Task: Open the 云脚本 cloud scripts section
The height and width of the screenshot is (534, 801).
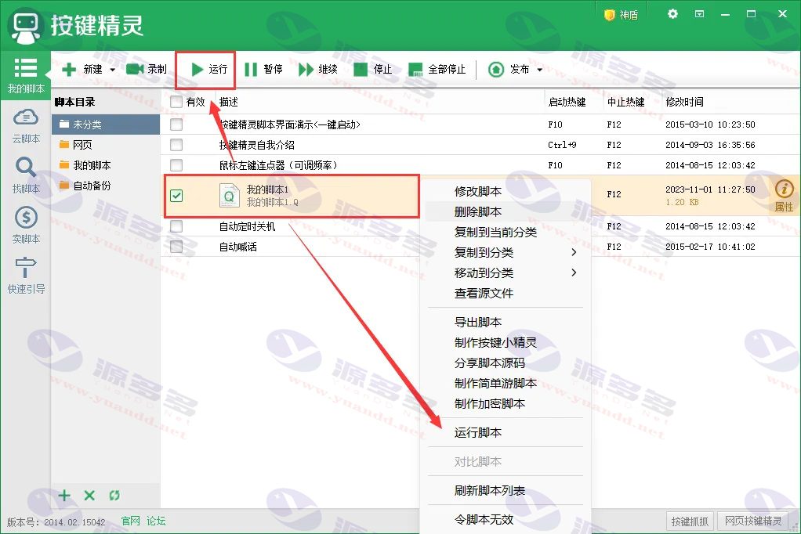Action: point(26,126)
